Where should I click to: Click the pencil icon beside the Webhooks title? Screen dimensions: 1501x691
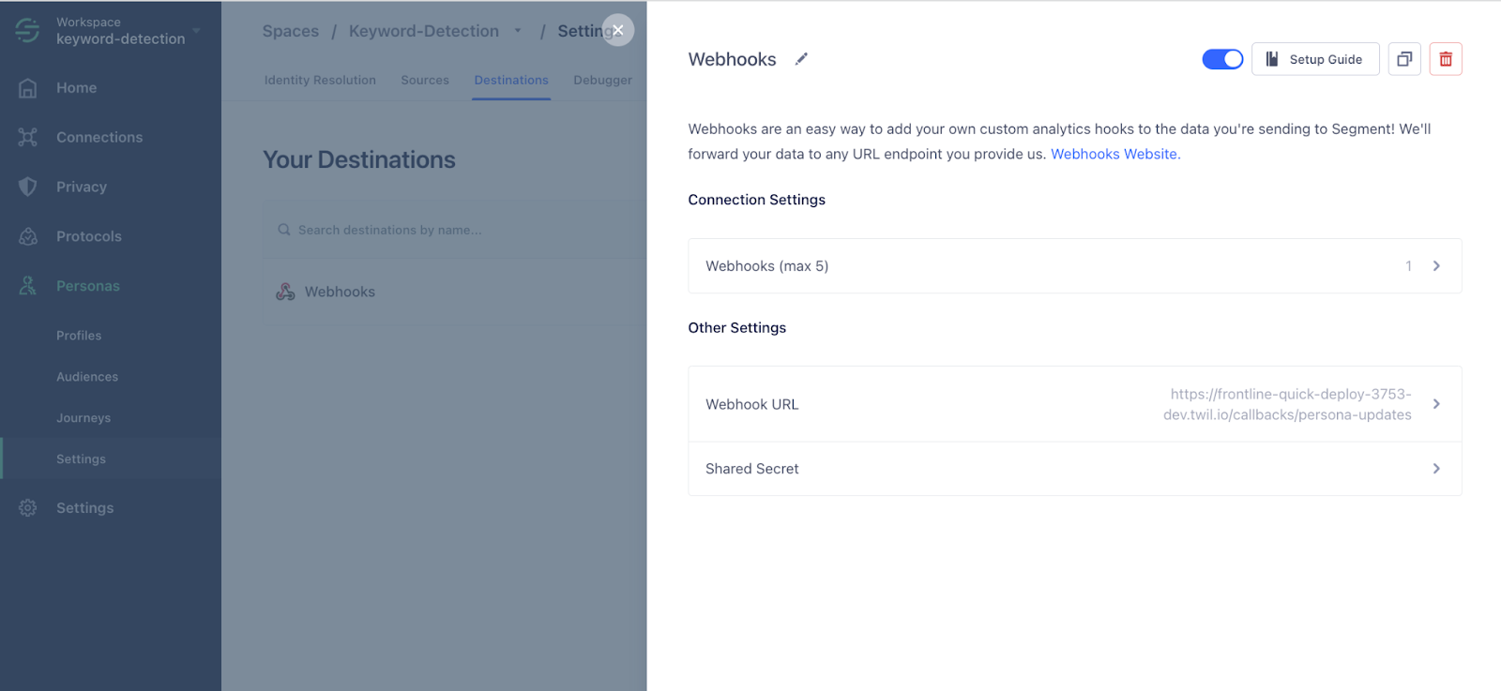(x=801, y=59)
